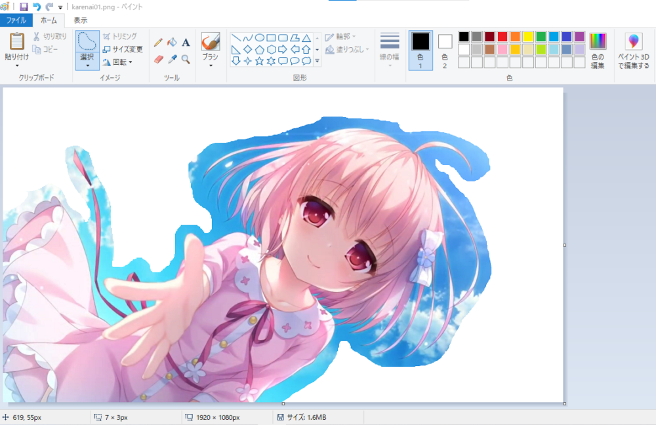
Task: Click the サイズ変更 button
Action: 123,49
